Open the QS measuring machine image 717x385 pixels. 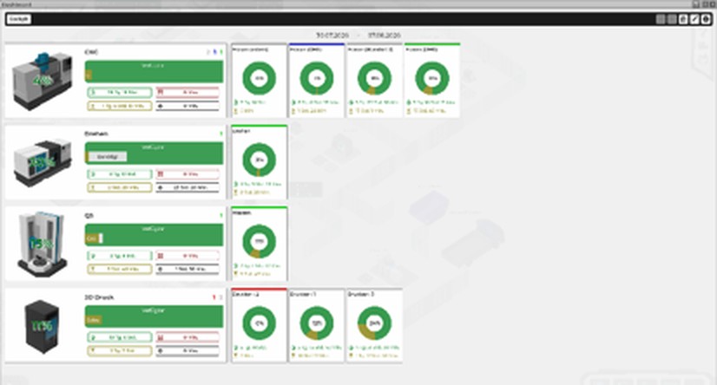[x=42, y=244]
